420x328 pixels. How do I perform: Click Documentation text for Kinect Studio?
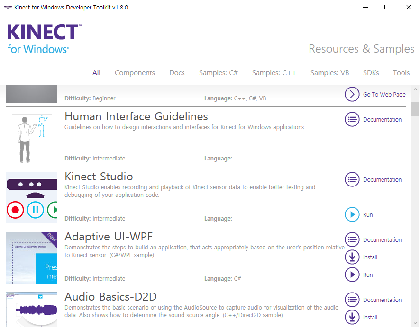click(382, 180)
